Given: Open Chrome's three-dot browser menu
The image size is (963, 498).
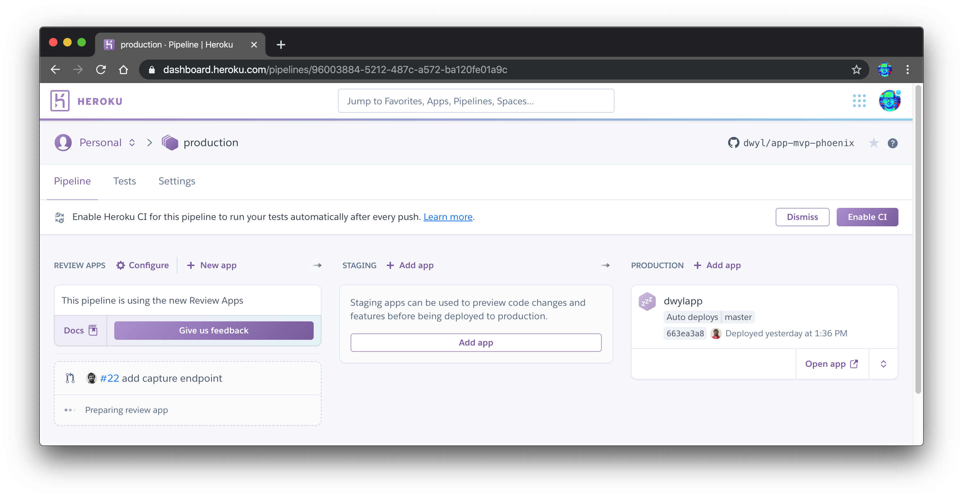Looking at the screenshot, I should pyautogui.click(x=907, y=70).
